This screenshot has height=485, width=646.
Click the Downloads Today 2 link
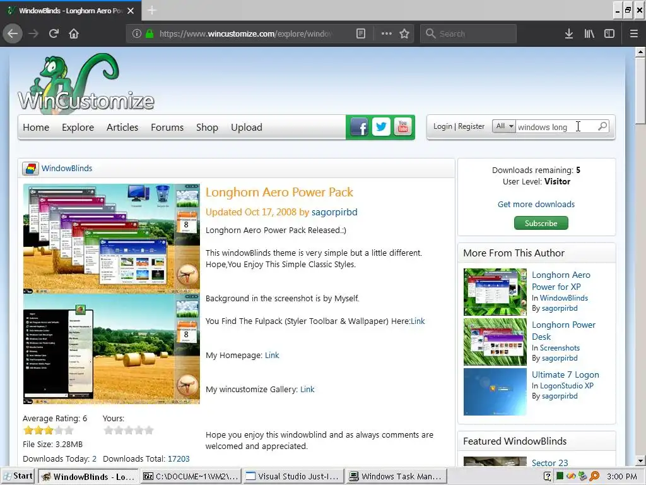pos(95,458)
